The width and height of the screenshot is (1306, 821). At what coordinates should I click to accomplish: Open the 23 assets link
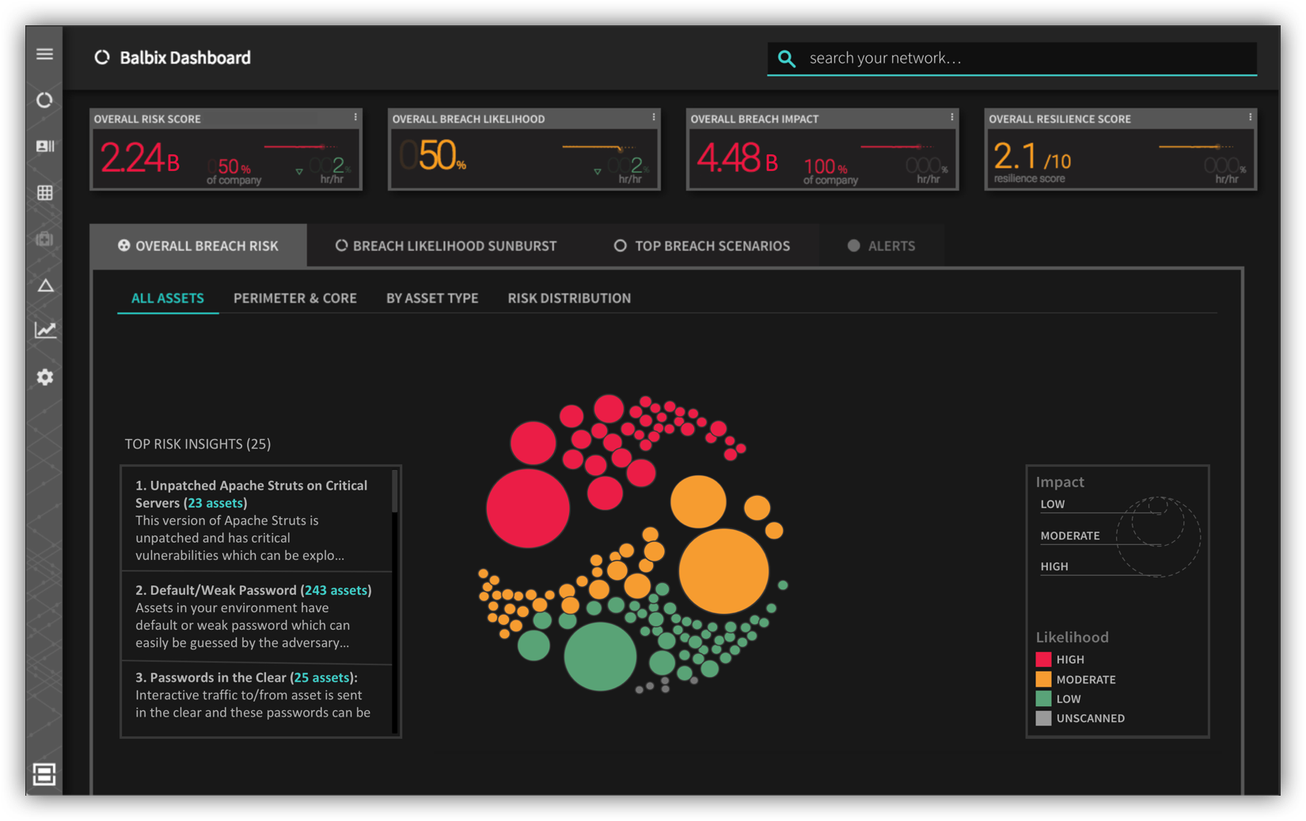click(215, 503)
